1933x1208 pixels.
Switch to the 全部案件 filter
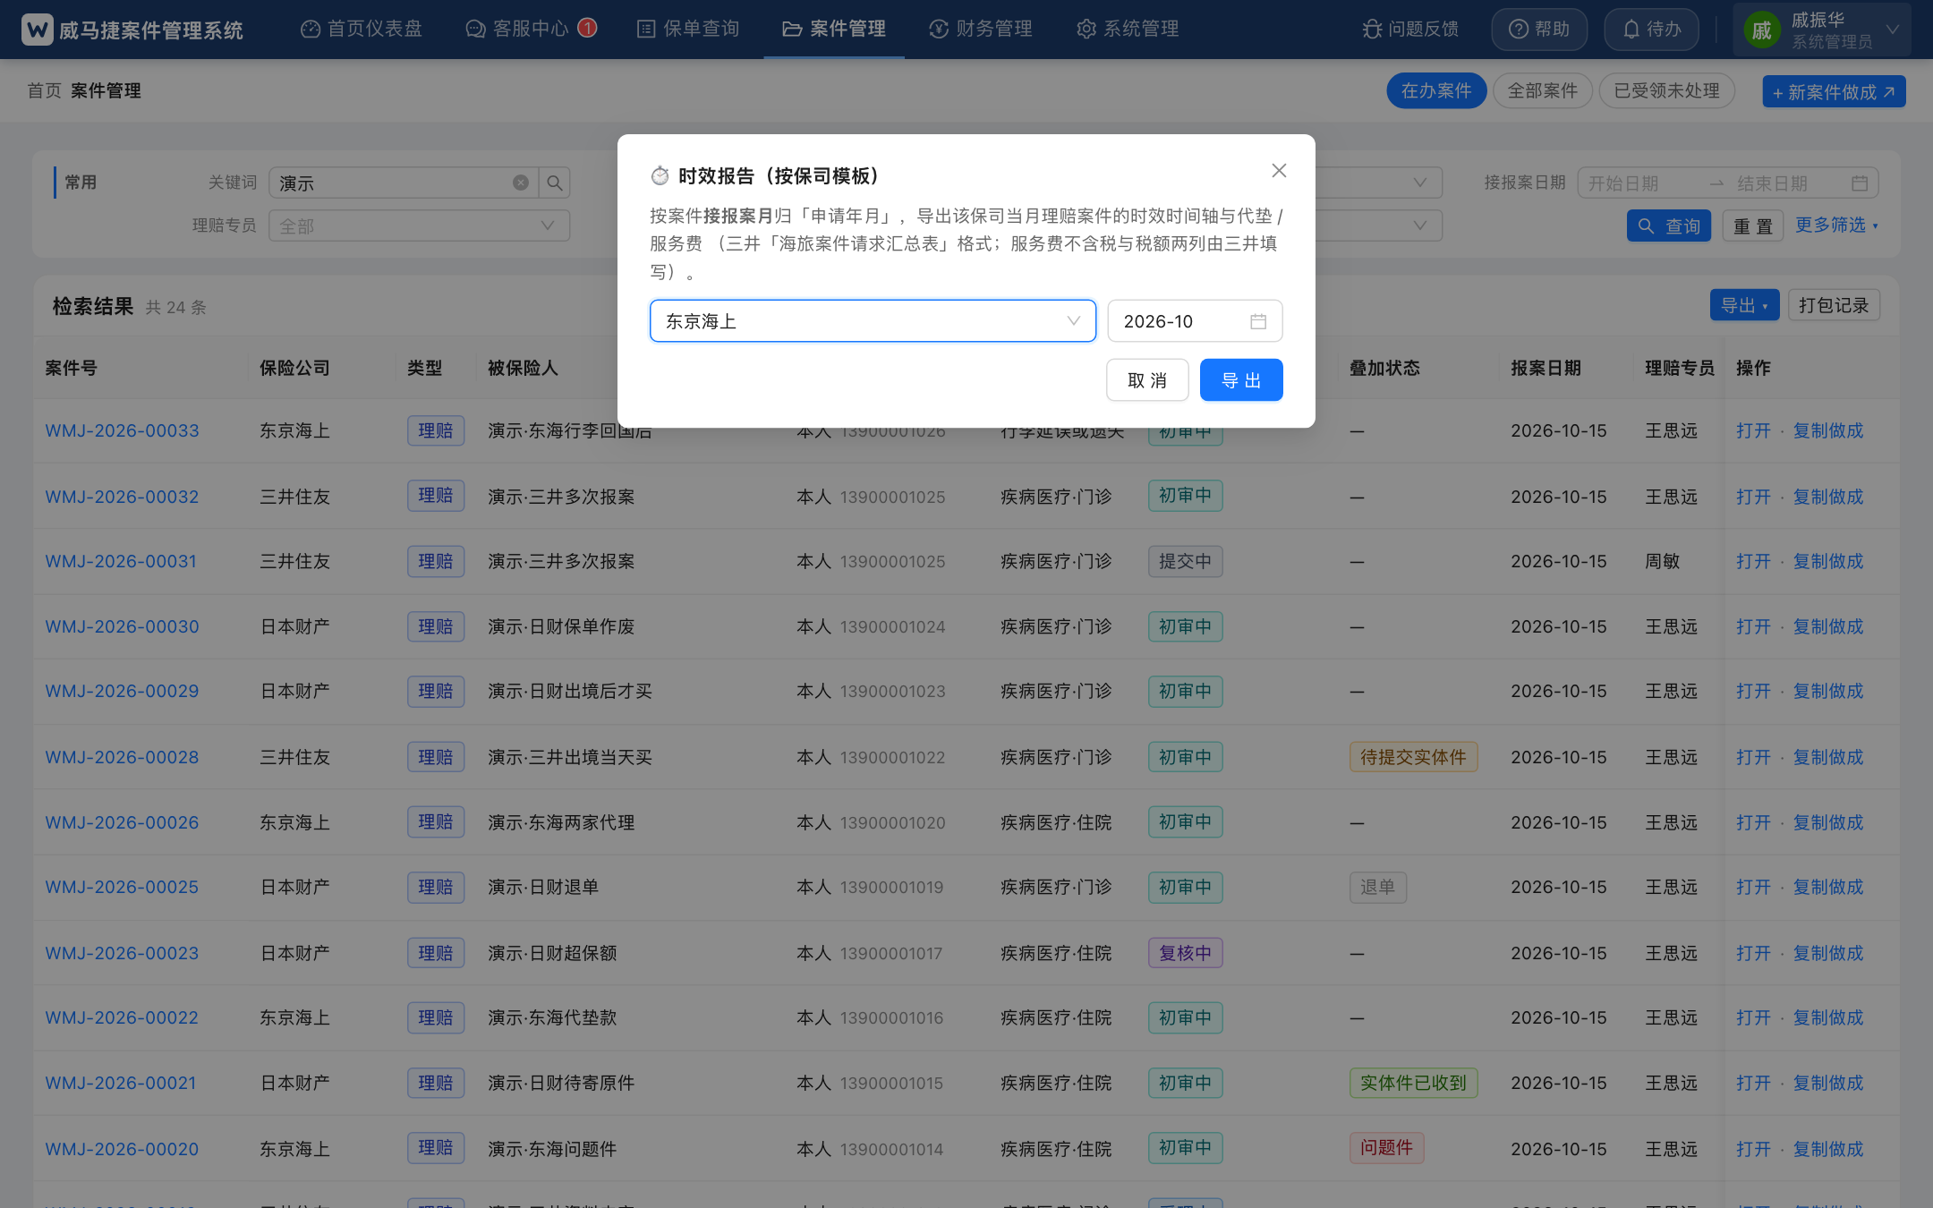[x=1543, y=91]
